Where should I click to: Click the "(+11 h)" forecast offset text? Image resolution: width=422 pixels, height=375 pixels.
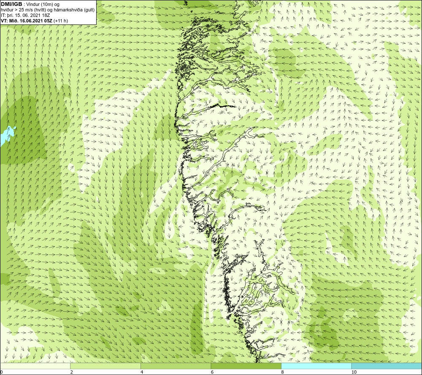click(61, 21)
